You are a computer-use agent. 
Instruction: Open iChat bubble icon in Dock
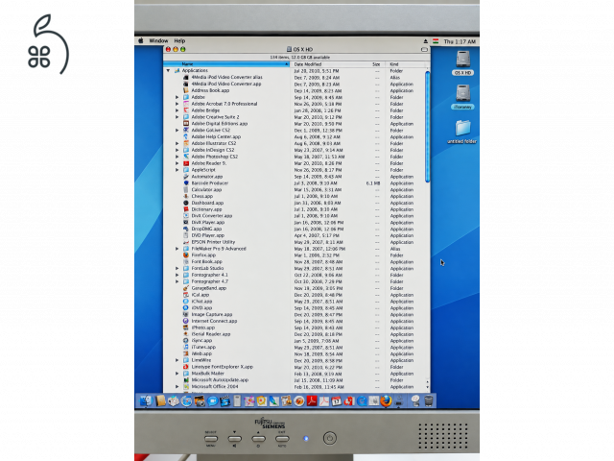pos(213,401)
